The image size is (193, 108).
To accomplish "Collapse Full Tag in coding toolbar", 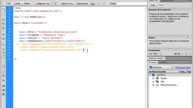I will [x=3, y=20].
